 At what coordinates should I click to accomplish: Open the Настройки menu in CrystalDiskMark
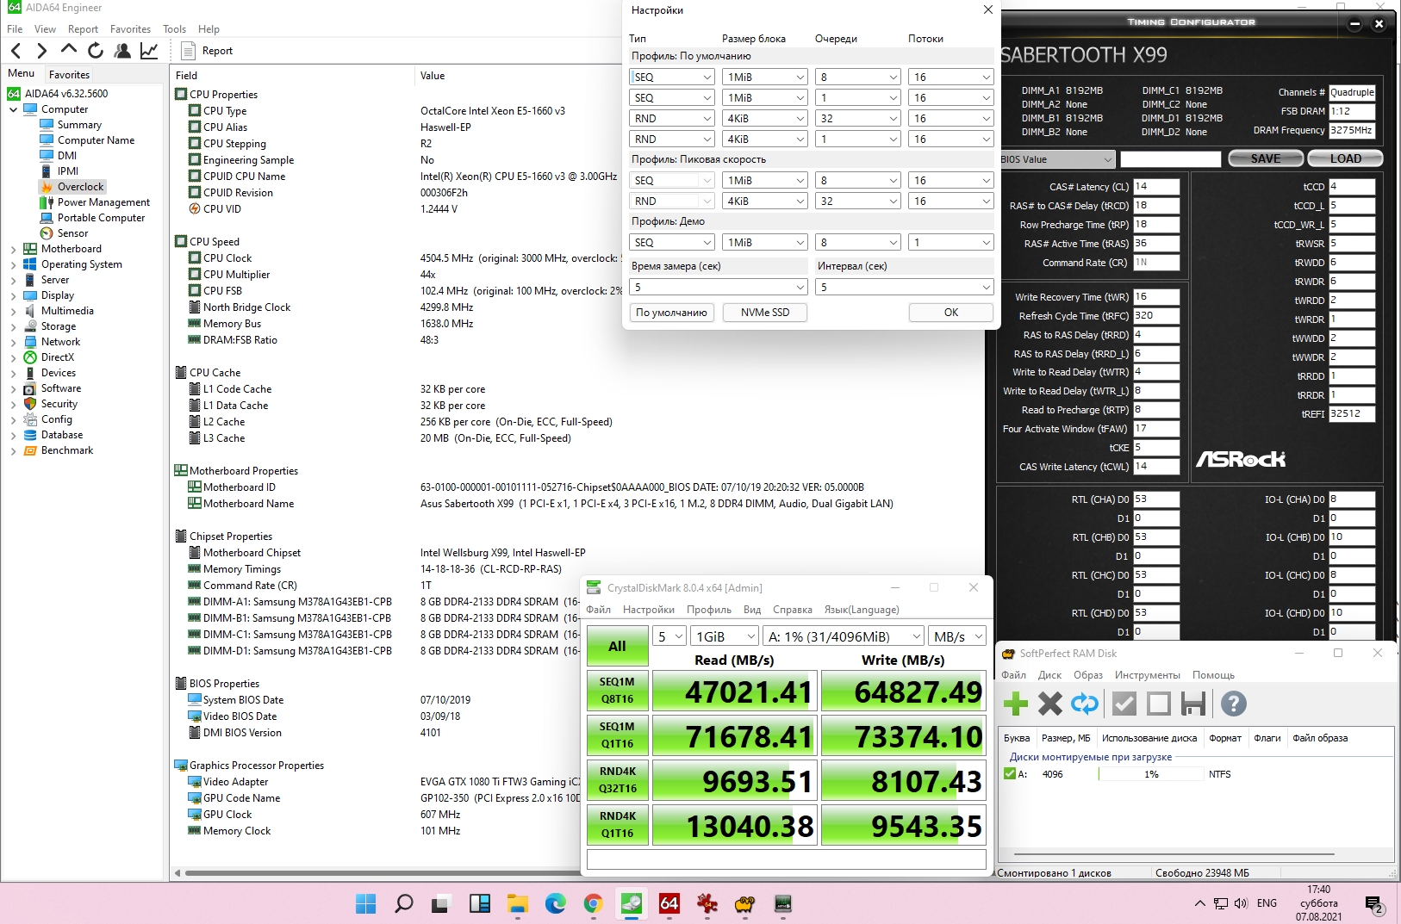(x=649, y=610)
